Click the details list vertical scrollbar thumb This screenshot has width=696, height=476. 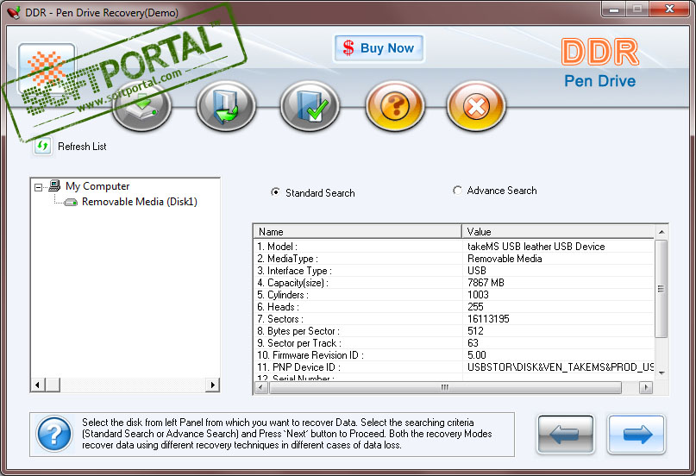coord(662,289)
